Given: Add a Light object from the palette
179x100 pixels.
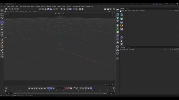Looking at the screenshot, I should pos(117,53).
